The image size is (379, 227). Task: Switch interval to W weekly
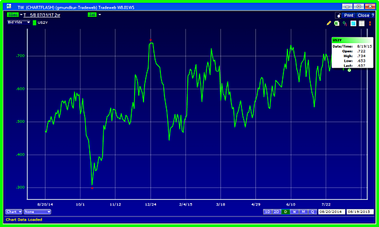[294, 212]
